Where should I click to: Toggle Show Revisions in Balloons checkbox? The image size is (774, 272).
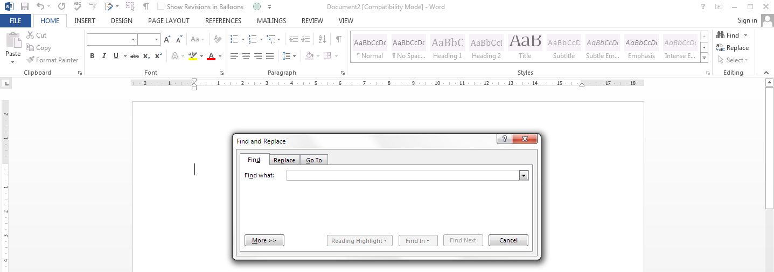[x=161, y=7]
